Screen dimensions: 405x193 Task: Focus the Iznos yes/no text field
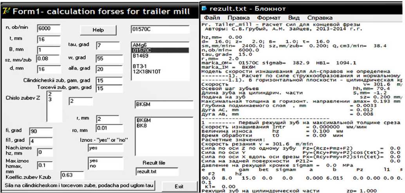coord(105,148)
